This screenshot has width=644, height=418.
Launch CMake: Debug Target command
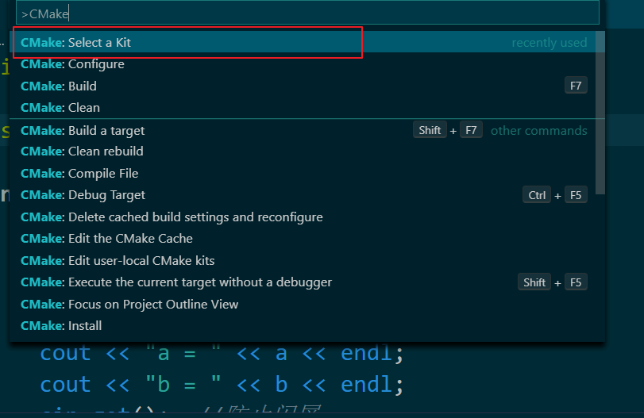click(307, 195)
